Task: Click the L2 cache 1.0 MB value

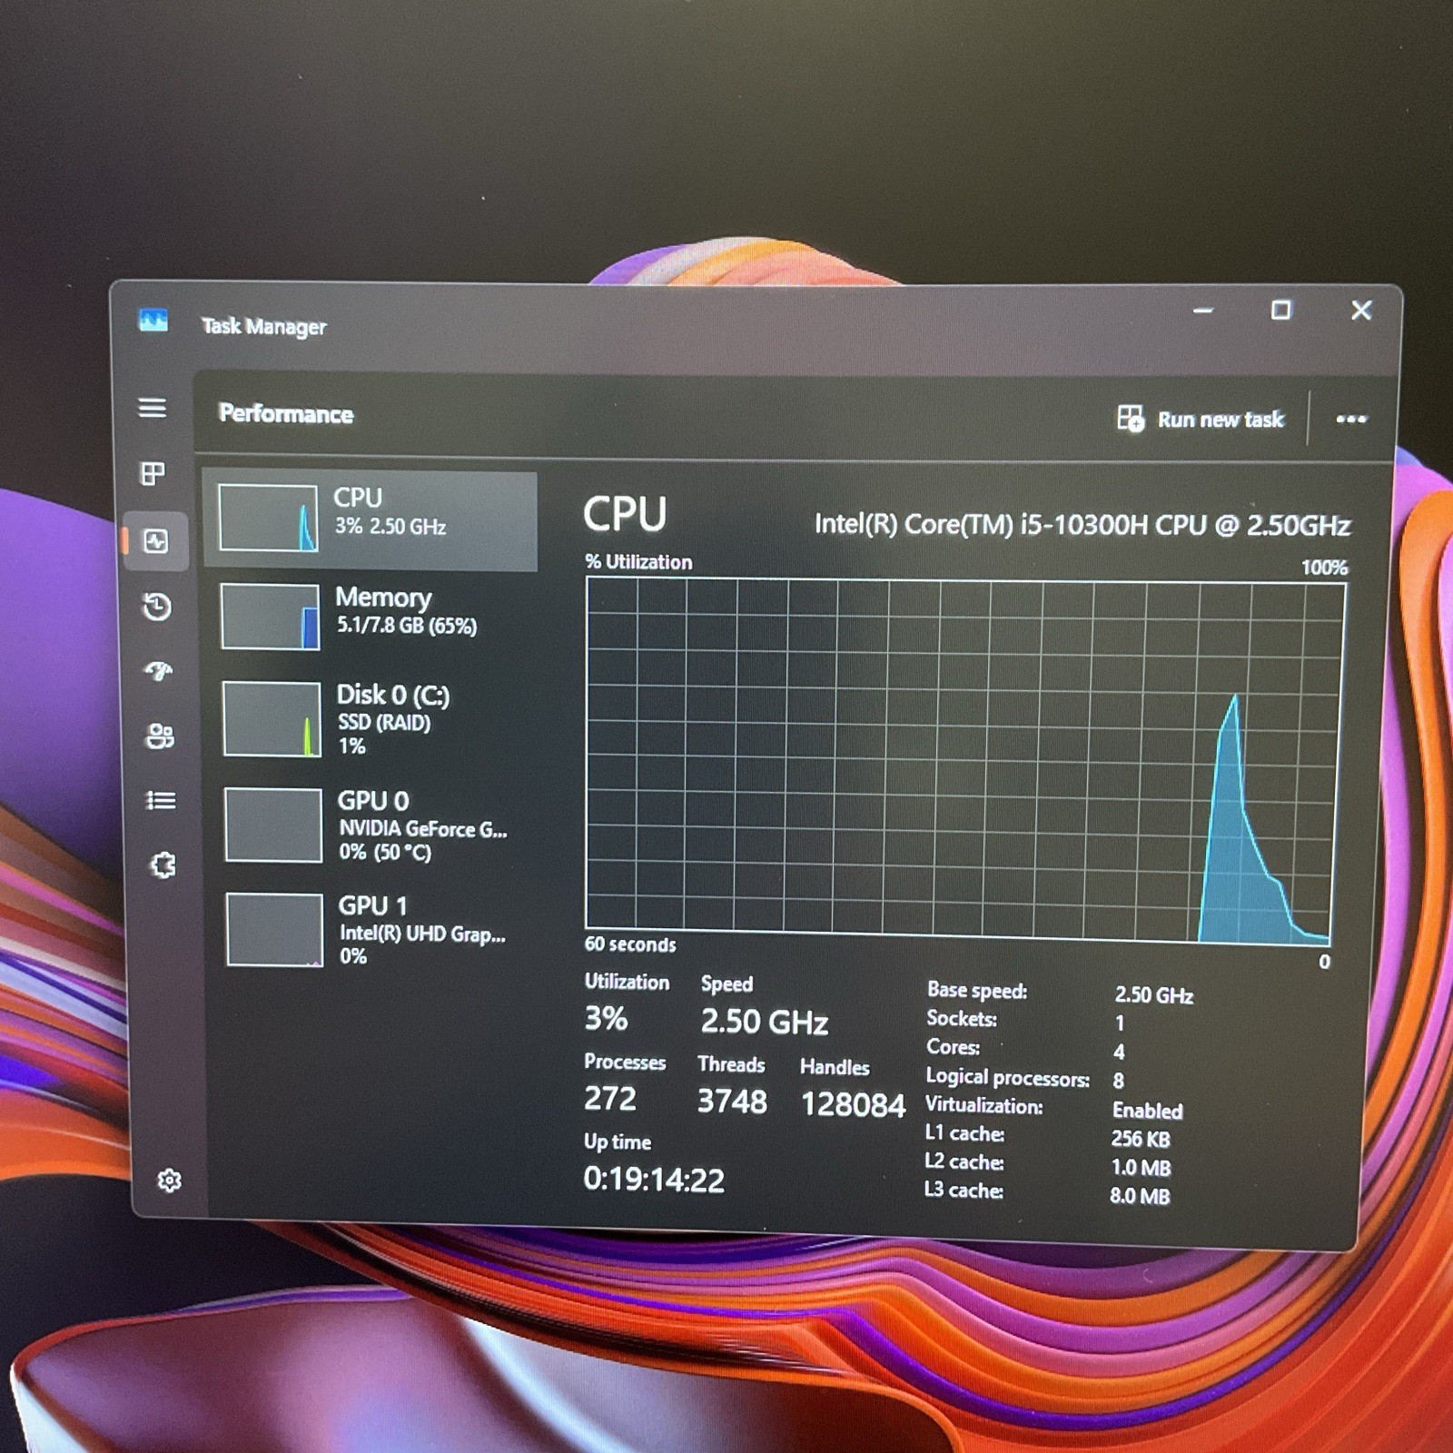Action: 1141,1168
